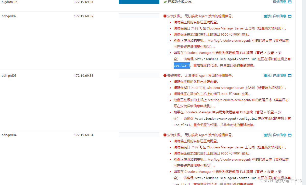Click 为代理使用 TLS 加密 text under cdh-prd04

click(237, 172)
